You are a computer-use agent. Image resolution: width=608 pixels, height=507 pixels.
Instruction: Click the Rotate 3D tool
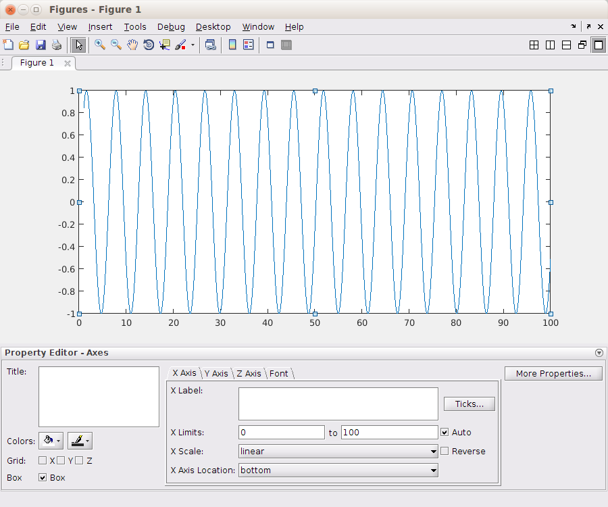149,45
